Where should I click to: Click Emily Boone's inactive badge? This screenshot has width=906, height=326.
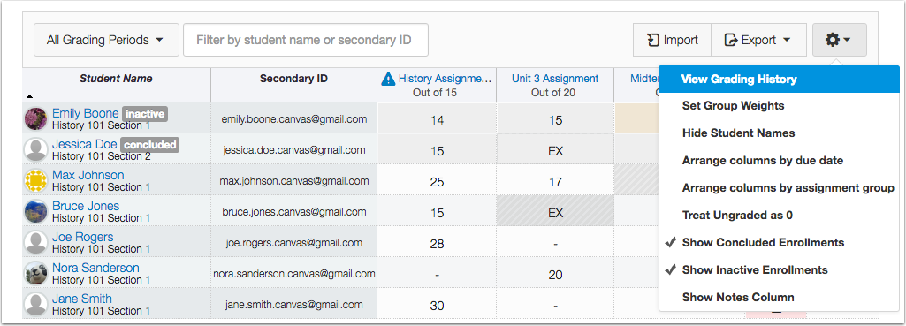tap(145, 114)
